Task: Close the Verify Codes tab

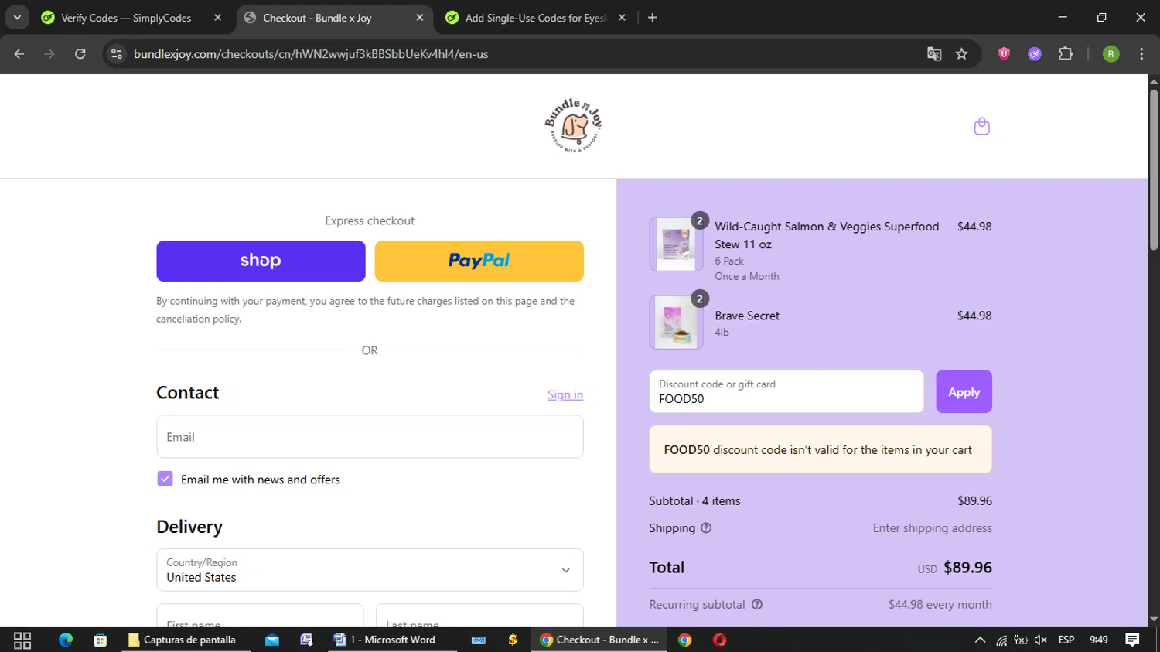Action: tap(218, 18)
